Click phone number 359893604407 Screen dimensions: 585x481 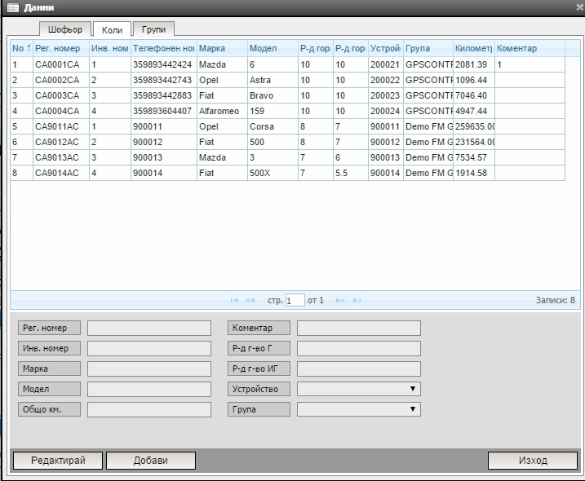pos(162,111)
